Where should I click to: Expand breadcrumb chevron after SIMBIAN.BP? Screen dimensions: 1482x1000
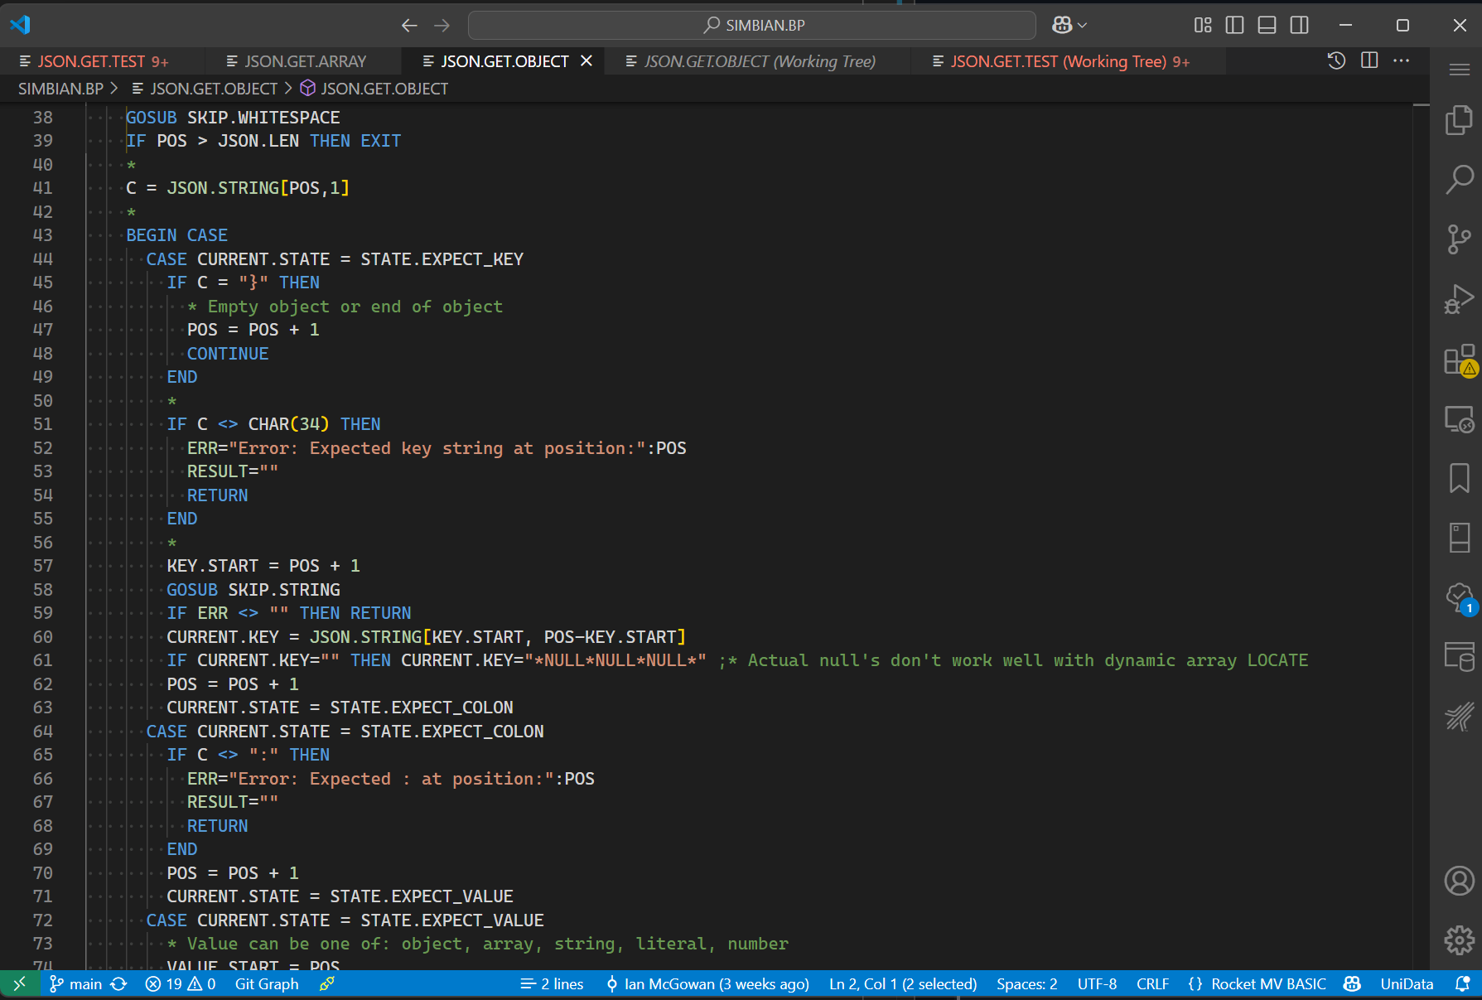[x=114, y=88]
